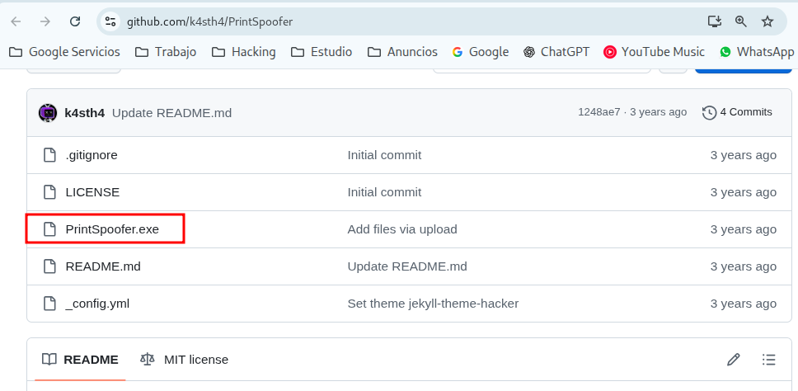The width and height of the screenshot is (798, 391).
Task: Open the PrintSpoofer.exe file
Action: (x=112, y=229)
